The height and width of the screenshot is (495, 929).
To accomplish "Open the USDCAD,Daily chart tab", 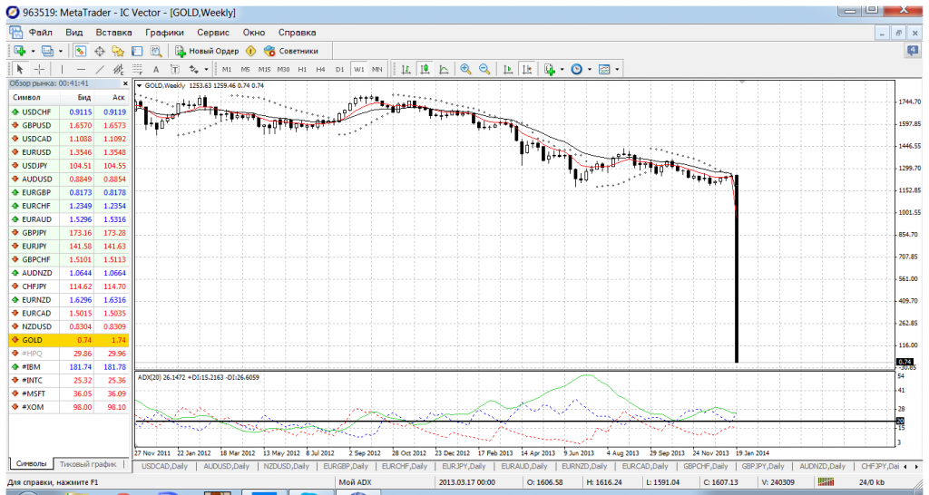I will (164, 467).
